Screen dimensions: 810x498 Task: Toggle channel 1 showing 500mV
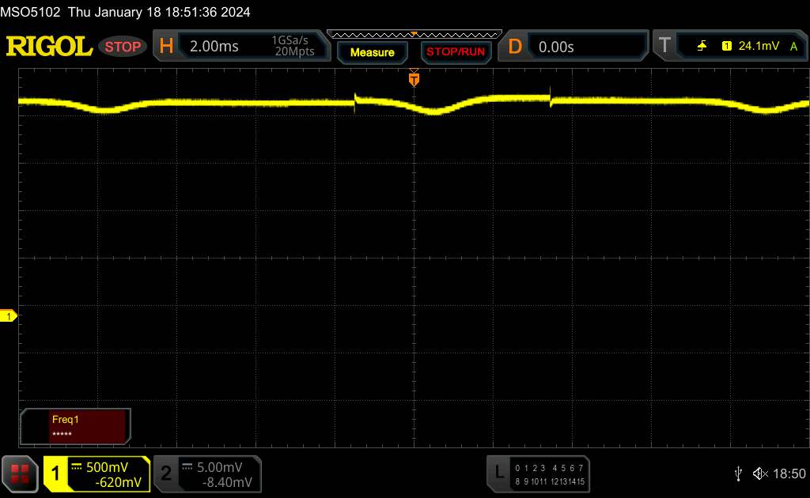97,473
